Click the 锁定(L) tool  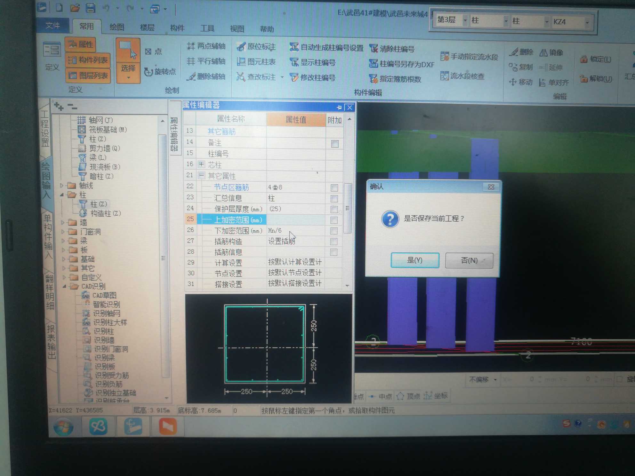pyautogui.click(x=596, y=59)
